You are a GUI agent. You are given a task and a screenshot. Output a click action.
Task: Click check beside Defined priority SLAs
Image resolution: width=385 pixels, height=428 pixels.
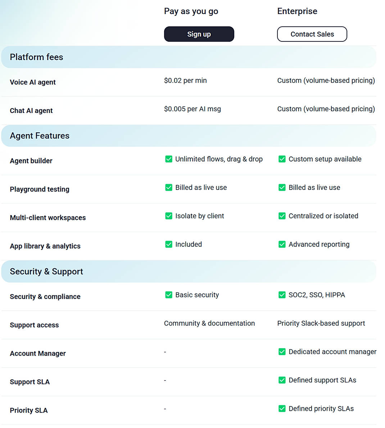282,408
